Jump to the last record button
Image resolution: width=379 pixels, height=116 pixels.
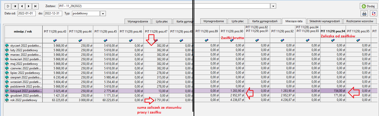(35, 6)
